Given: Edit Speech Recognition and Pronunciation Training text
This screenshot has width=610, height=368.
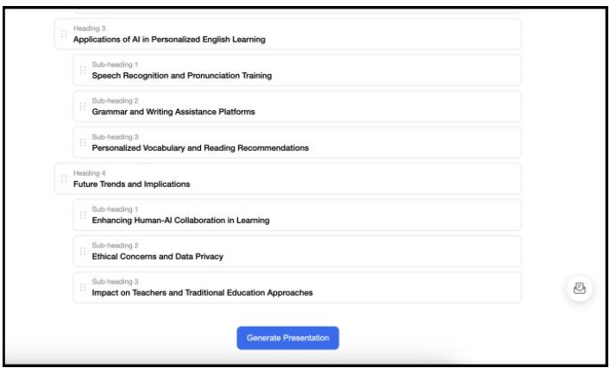Looking at the screenshot, I should [182, 76].
